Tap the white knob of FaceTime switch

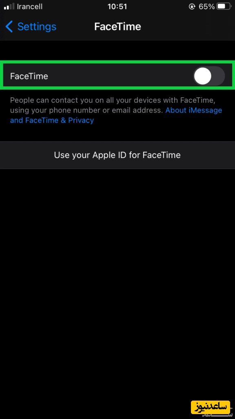point(202,76)
